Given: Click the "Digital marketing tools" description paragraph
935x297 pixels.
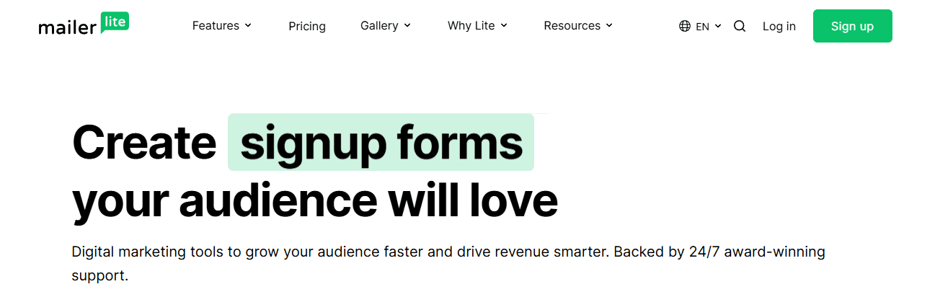Looking at the screenshot, I should point(448,264).
